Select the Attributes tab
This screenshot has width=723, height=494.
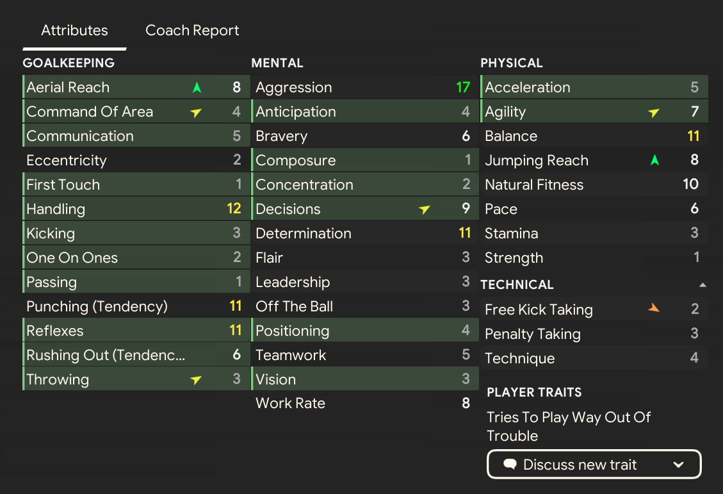coord(74,30)
